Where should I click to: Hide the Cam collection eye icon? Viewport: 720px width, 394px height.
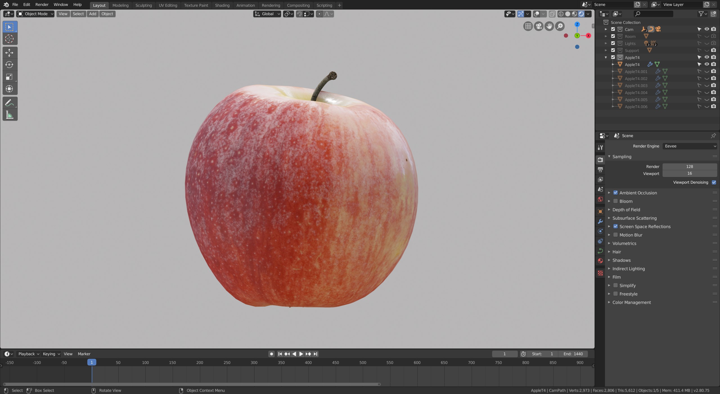706,29
